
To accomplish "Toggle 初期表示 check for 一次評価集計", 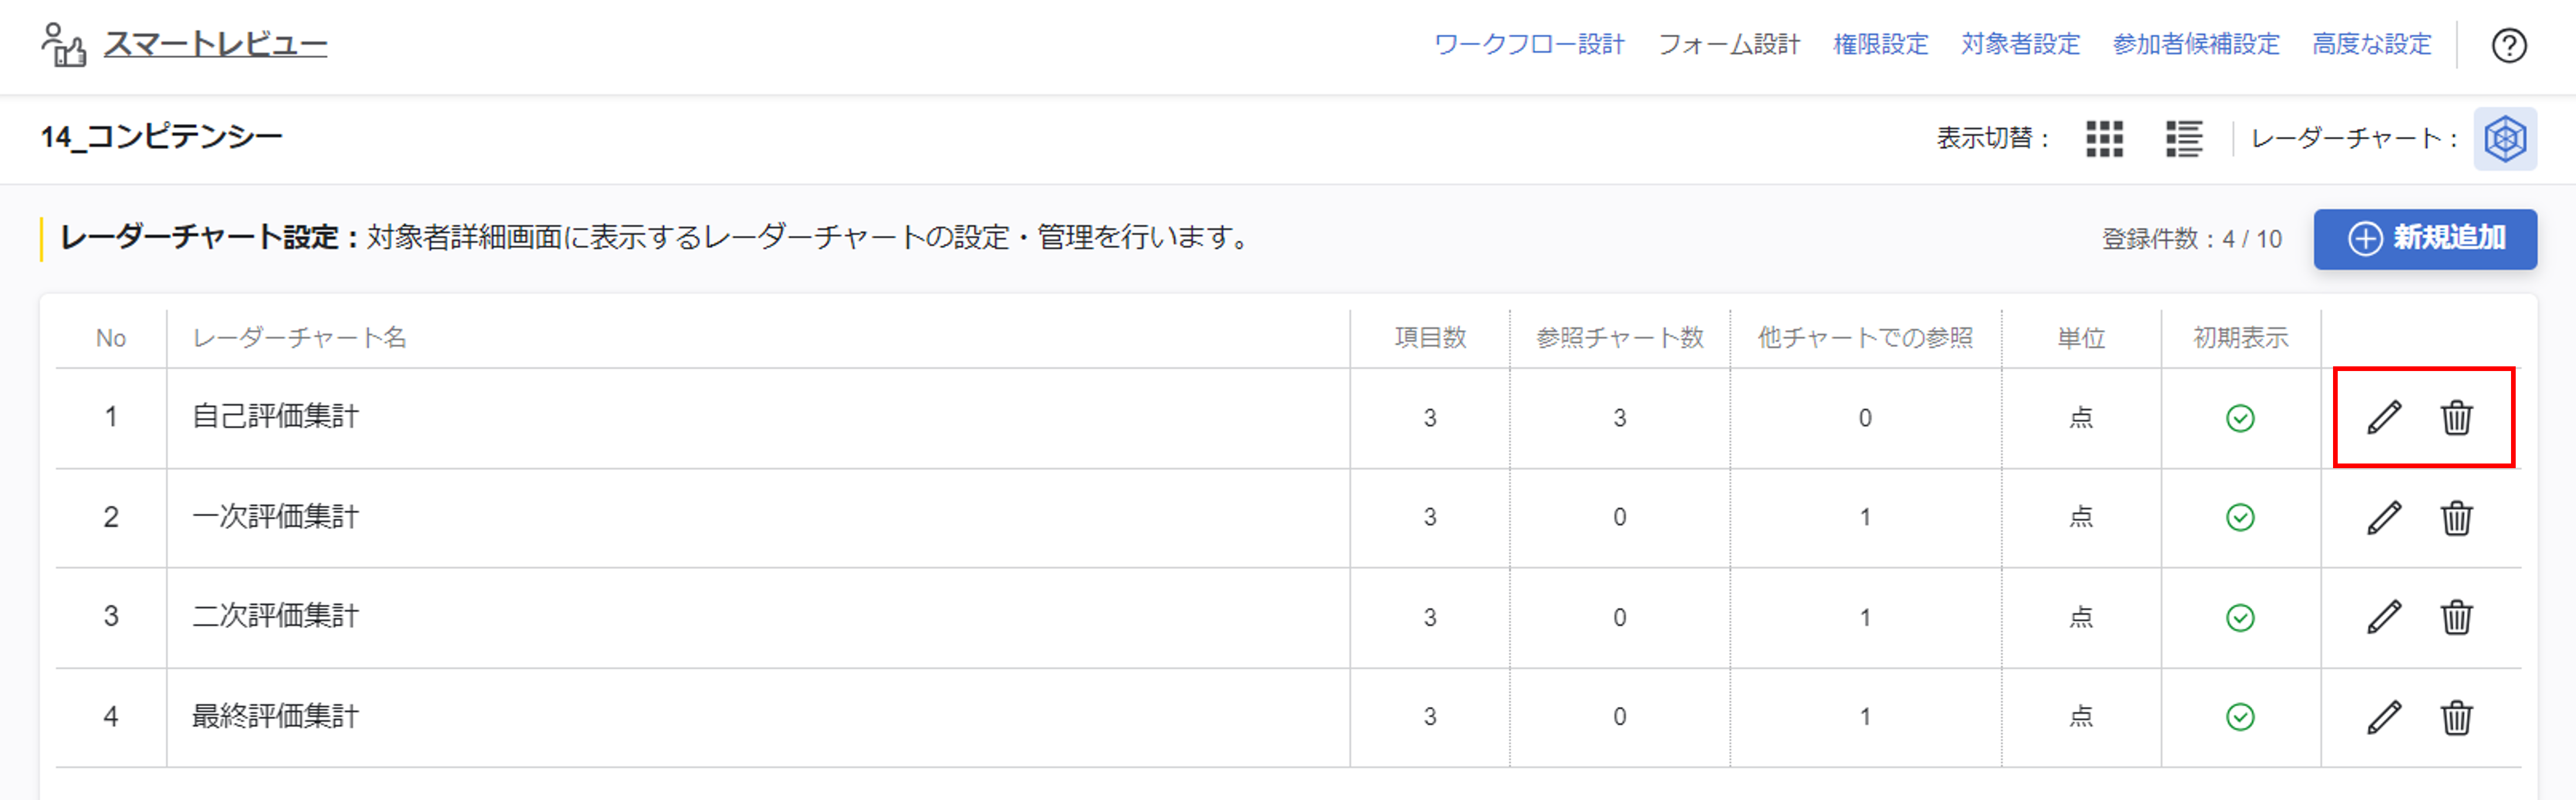I will click(2240, 517).
